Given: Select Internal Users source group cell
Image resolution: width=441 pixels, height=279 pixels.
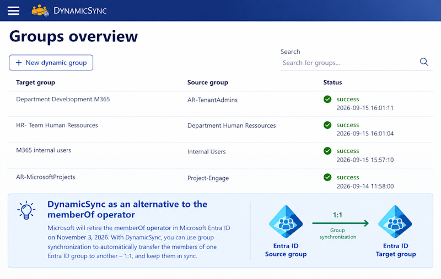Looking at the screenshot, I should pos(206,151).
